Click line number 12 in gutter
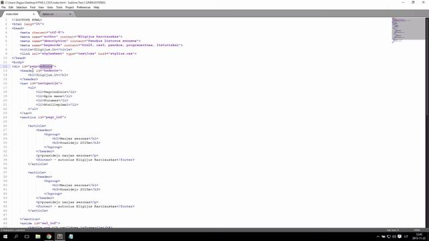 point(5,66)
